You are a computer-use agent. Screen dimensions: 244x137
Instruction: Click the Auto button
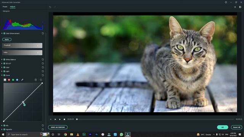coord(7,40)
